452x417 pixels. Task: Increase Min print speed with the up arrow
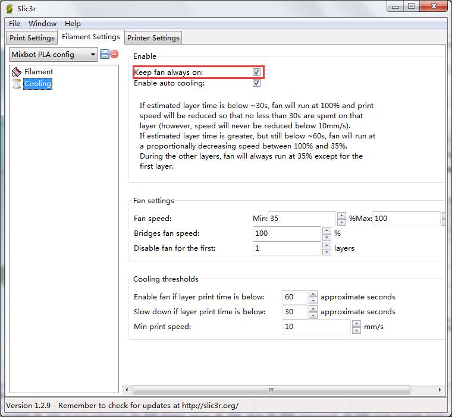[x=357, y=324]
